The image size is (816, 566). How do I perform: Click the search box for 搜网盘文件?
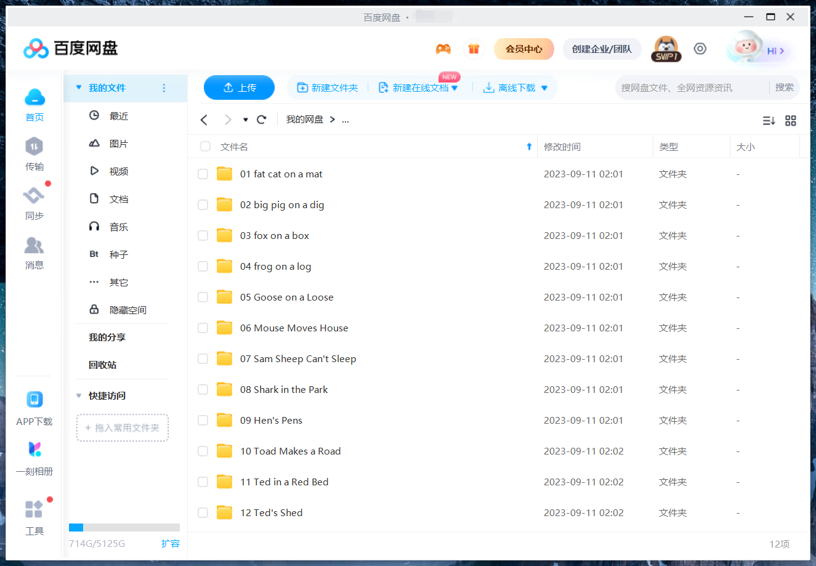point(677,87)
